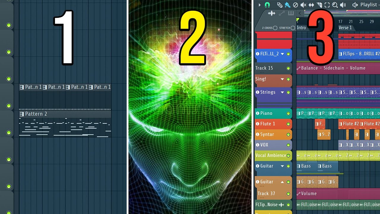The height and width of the screenshot is (214, 380).
Task: Enable the STRETCH checkbox
Action: 293,28
